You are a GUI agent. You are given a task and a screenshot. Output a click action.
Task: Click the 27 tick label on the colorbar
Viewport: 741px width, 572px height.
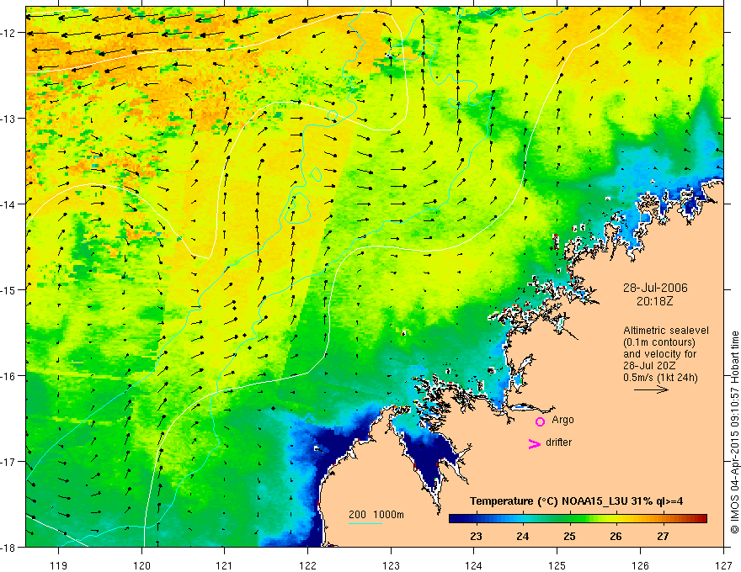coord(663,536)
